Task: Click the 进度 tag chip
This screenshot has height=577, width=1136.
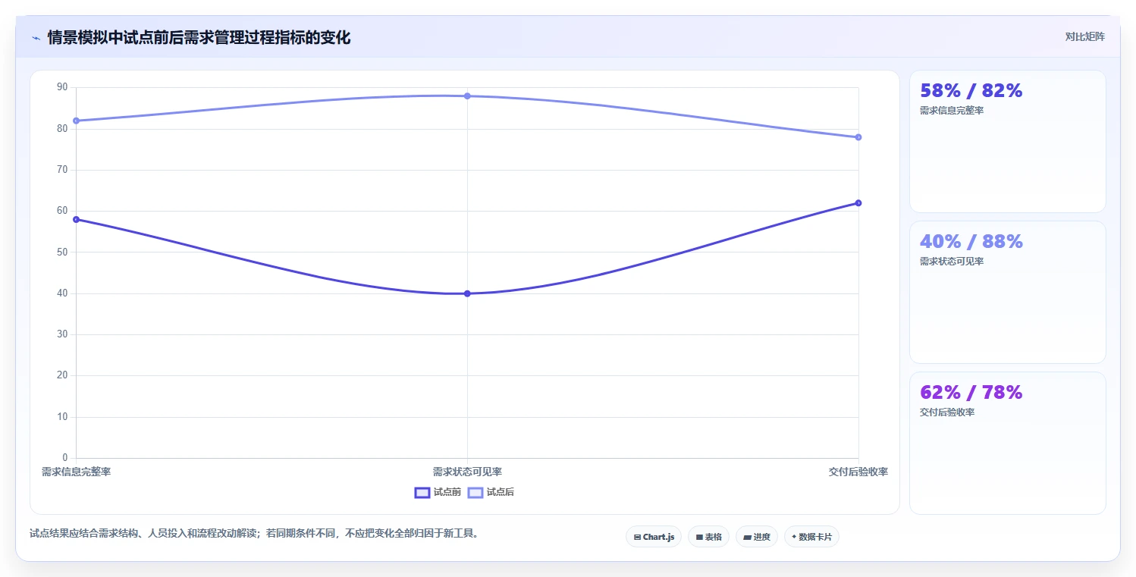Action: (757, 537)
